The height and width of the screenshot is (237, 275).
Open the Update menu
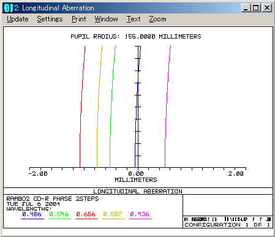[18, 19]
